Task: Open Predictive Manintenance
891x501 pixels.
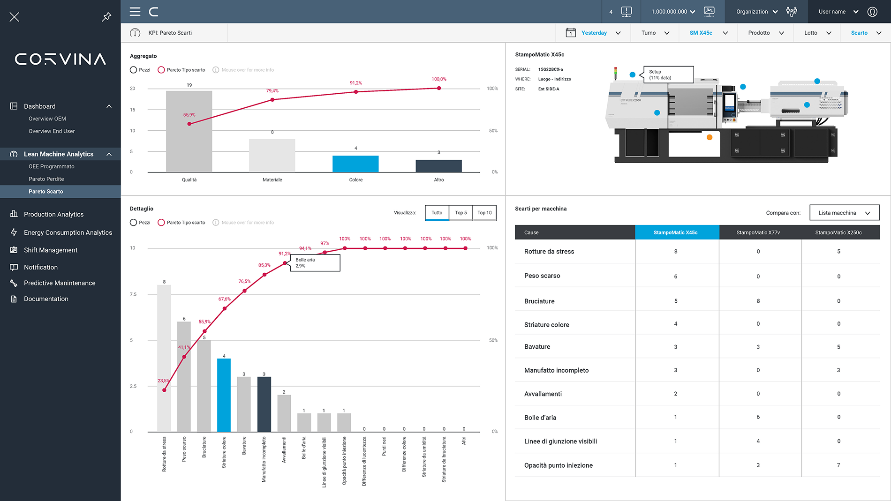Action: pos(59,283)
